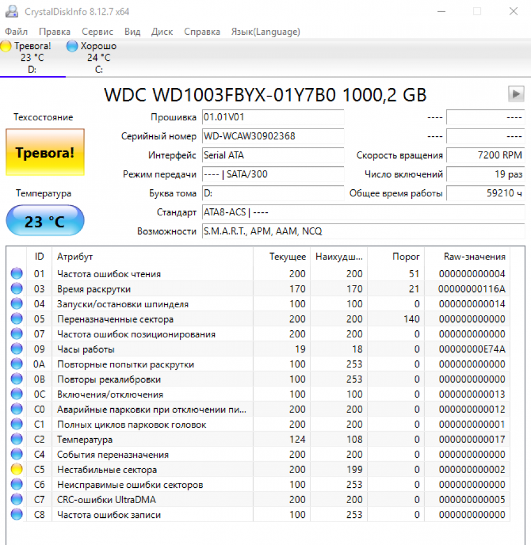Screen dimensions: 531x545
Task: Open the Диск menu
Action: coord(162,32)
